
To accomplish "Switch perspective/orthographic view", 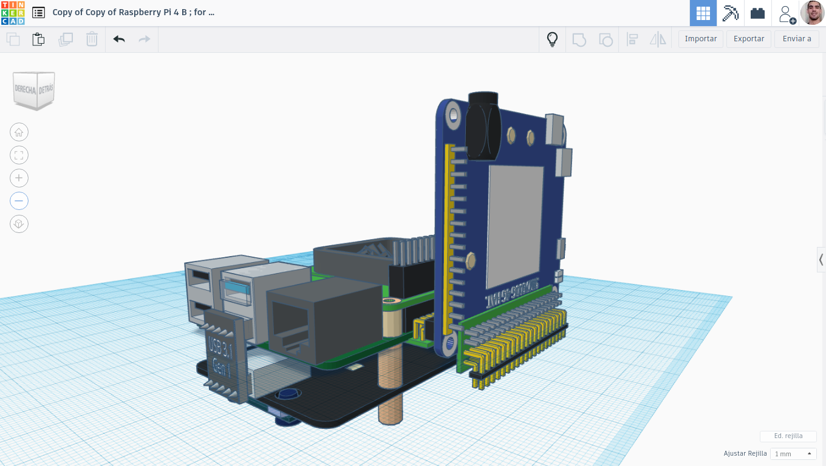I will coord(19,224).
